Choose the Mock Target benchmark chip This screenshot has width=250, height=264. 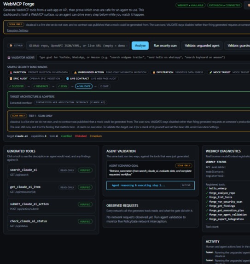pyautogui.click(x=229, y=72)
